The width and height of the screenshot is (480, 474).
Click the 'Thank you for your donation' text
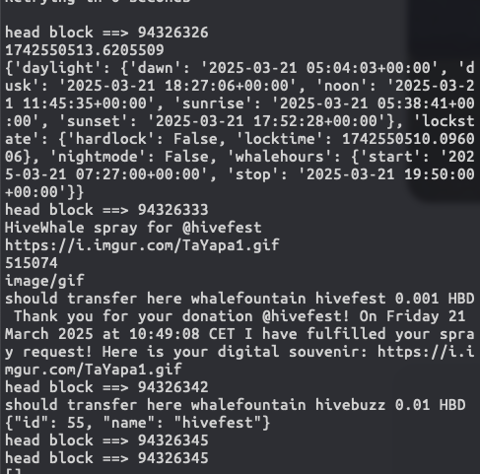point(134,316)
